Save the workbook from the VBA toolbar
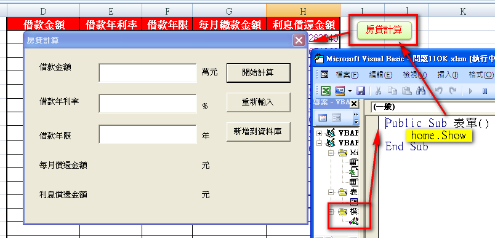The height and width of the screenshot is (238, 495). 361,91
